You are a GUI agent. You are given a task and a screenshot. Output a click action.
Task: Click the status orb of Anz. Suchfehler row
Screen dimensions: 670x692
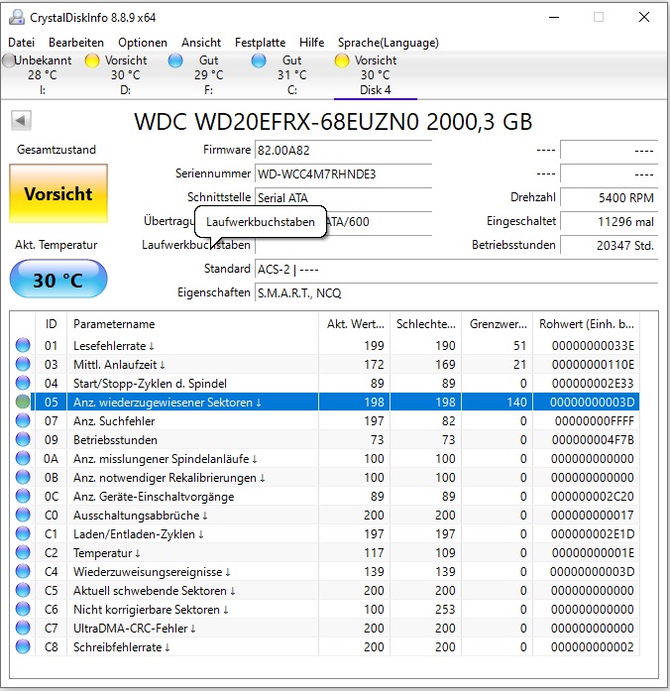[23, 420]
